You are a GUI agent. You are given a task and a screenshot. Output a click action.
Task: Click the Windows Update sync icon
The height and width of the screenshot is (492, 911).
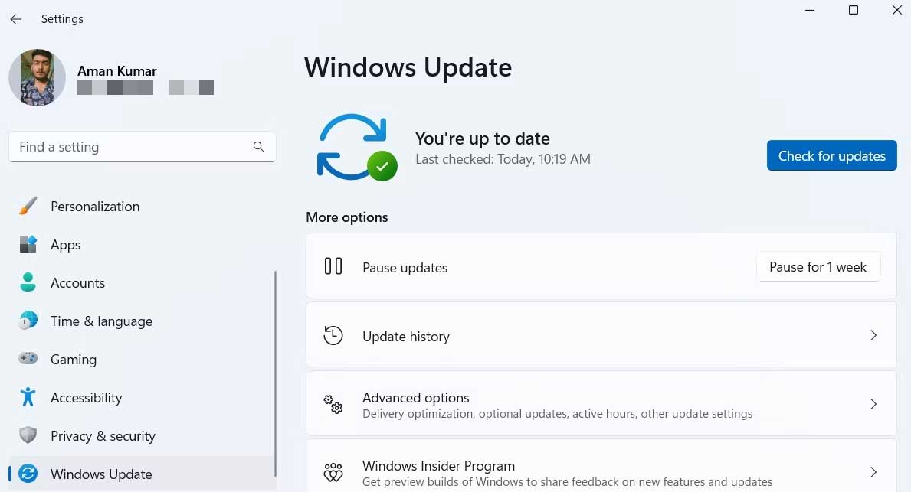coord(28,474)
